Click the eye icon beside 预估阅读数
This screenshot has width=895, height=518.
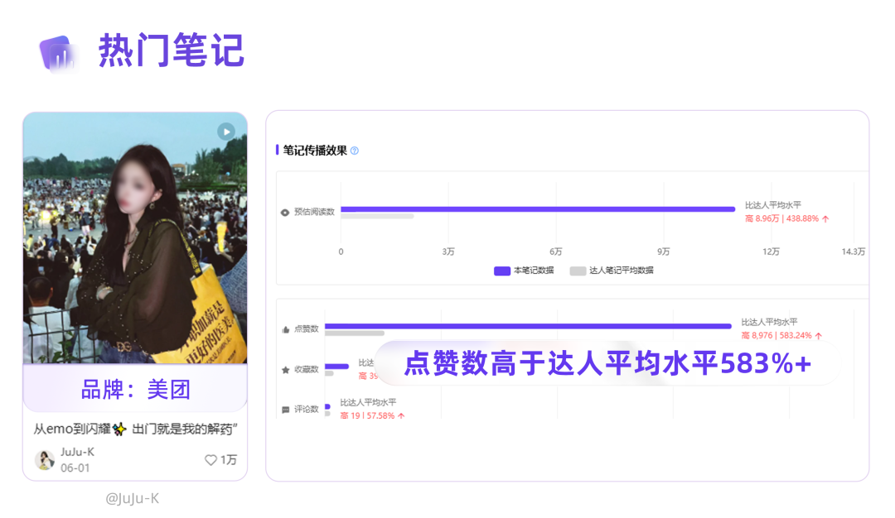[x=285, y=212]
